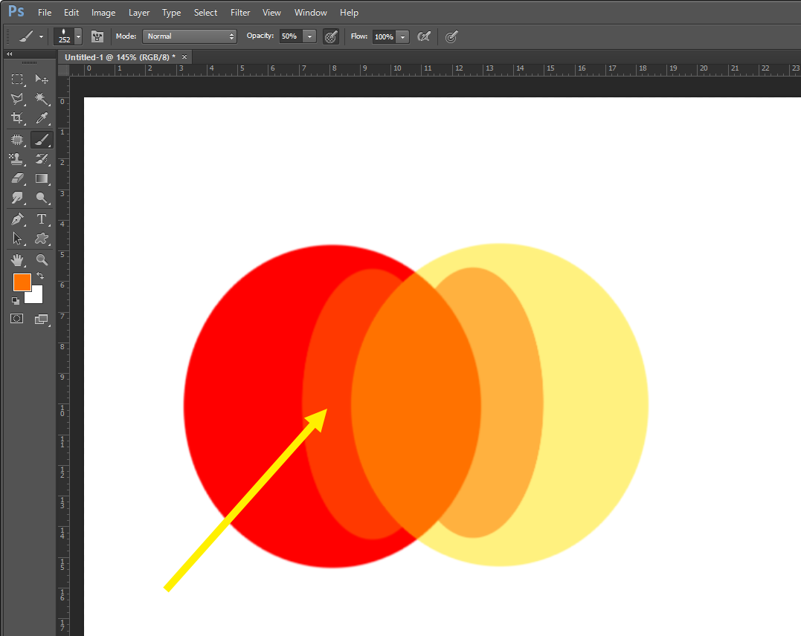Open the Image menu
Viewport: 801px width, 636px height.
pos(103,12)
